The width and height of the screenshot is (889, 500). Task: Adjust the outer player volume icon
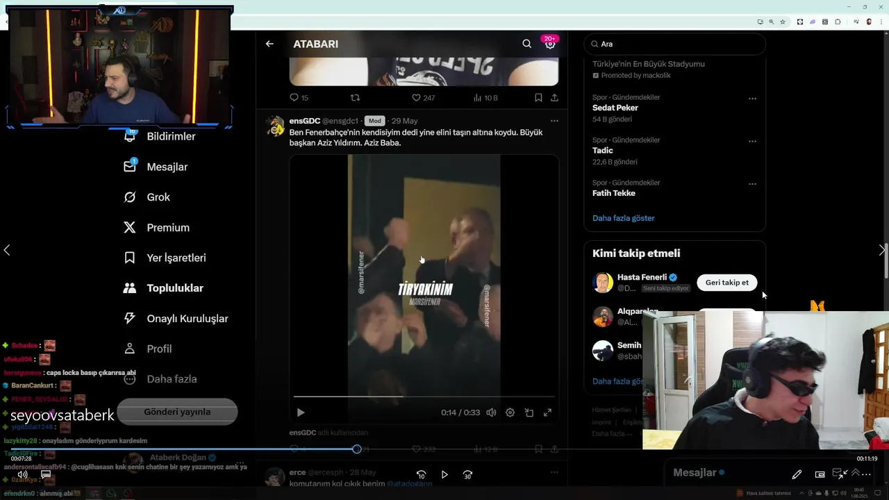22,475
